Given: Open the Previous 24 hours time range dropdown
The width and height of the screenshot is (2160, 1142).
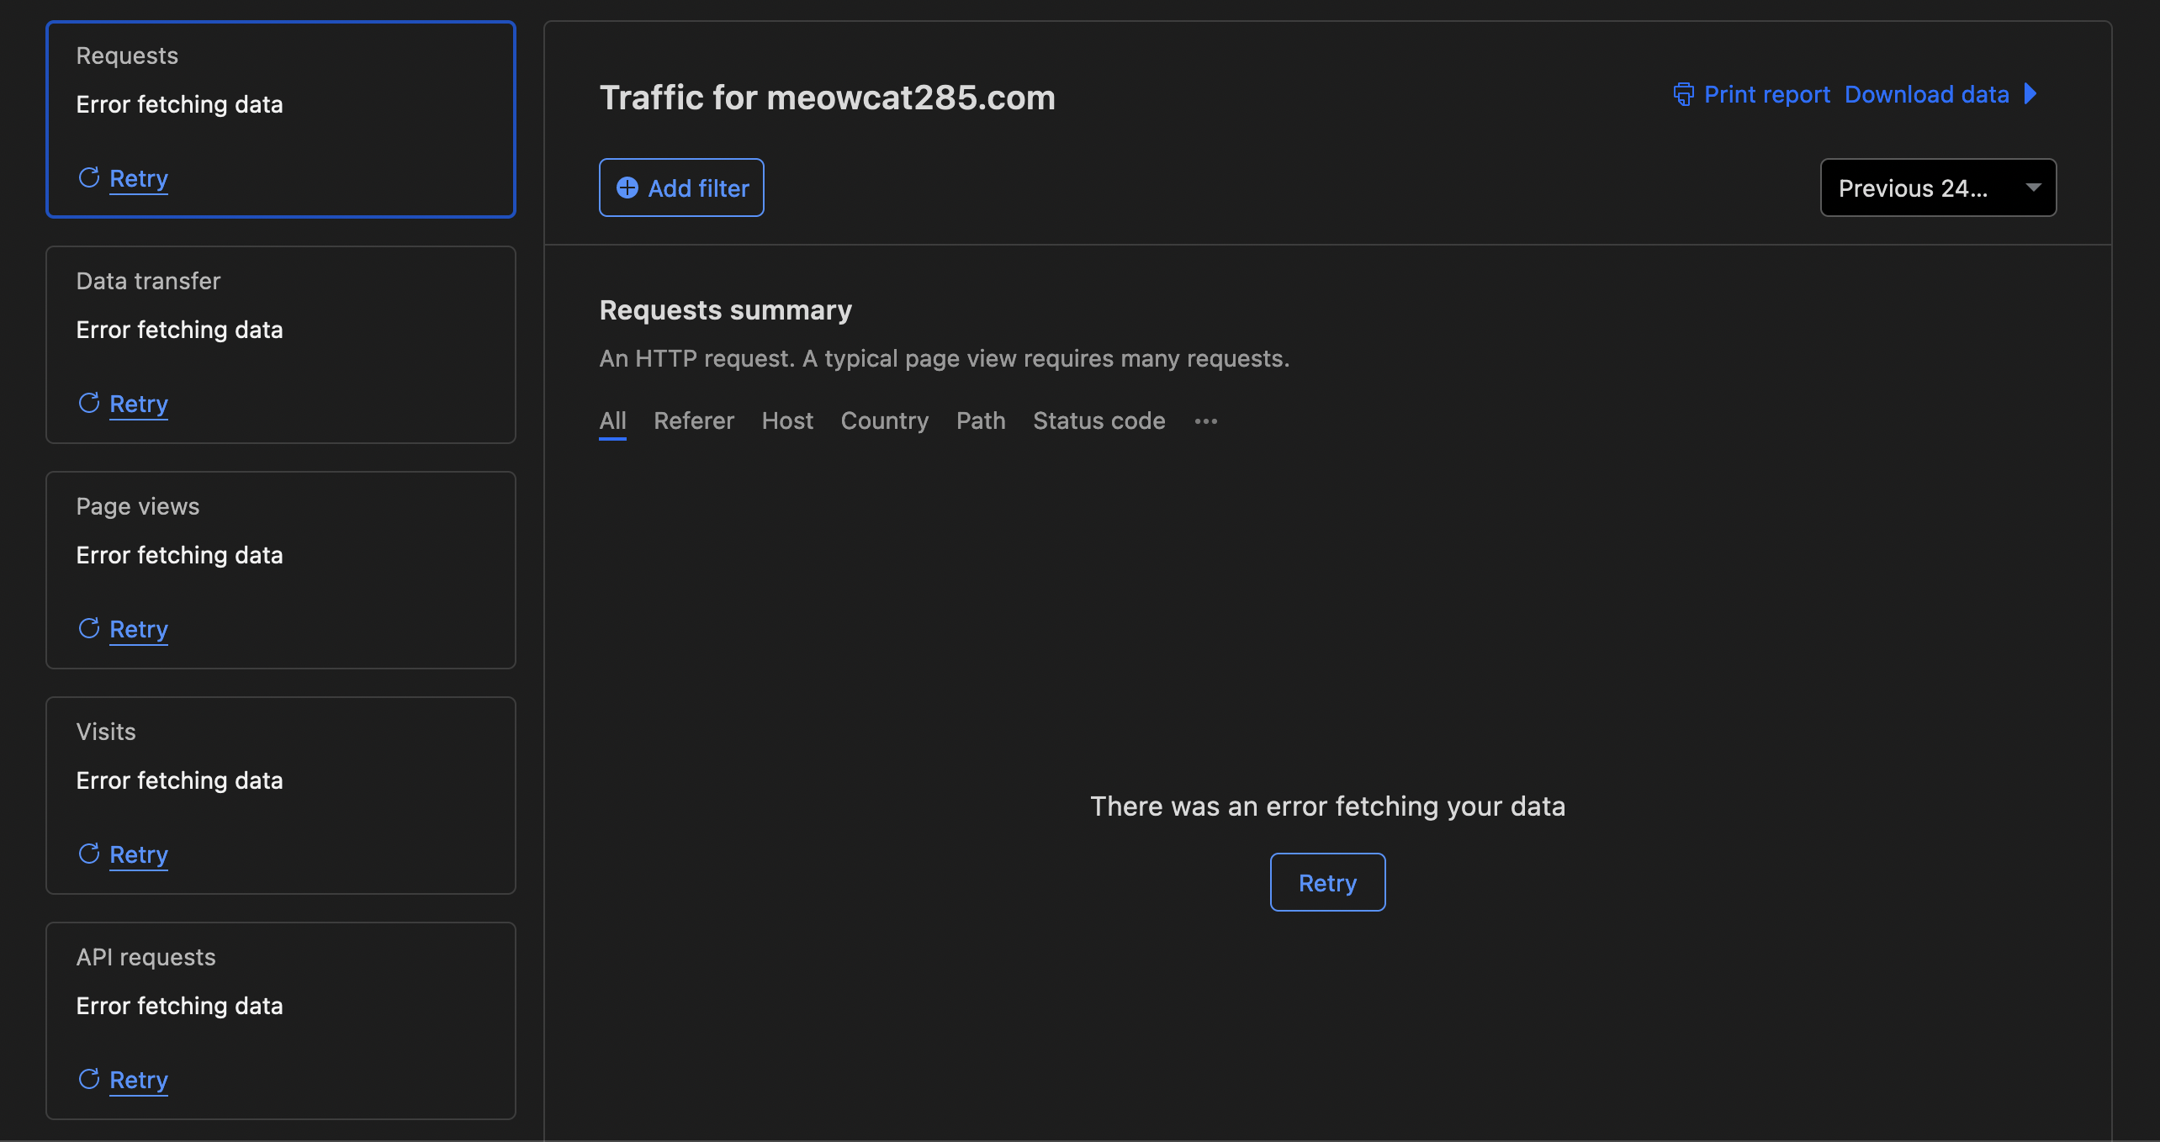Looking at the screenshot, I should [1937, 188].
